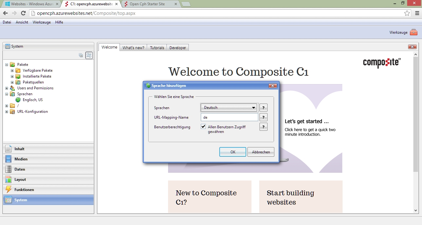Open help for URL-Mapping-Name field
The image size is (422, 225).
[x=263, y=117]
